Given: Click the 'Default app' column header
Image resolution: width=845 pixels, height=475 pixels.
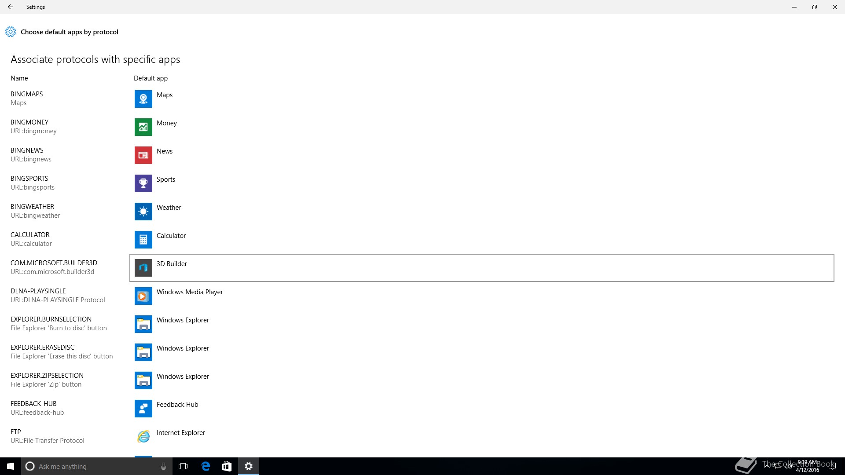Looking at the screenshot, I should coord(151,78).
